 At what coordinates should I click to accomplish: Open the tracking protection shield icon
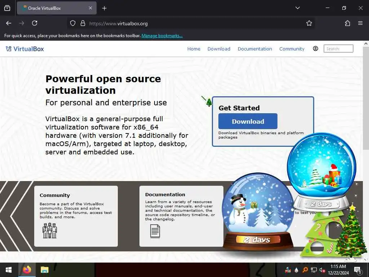pyautogui.click(x=73, y=23)
